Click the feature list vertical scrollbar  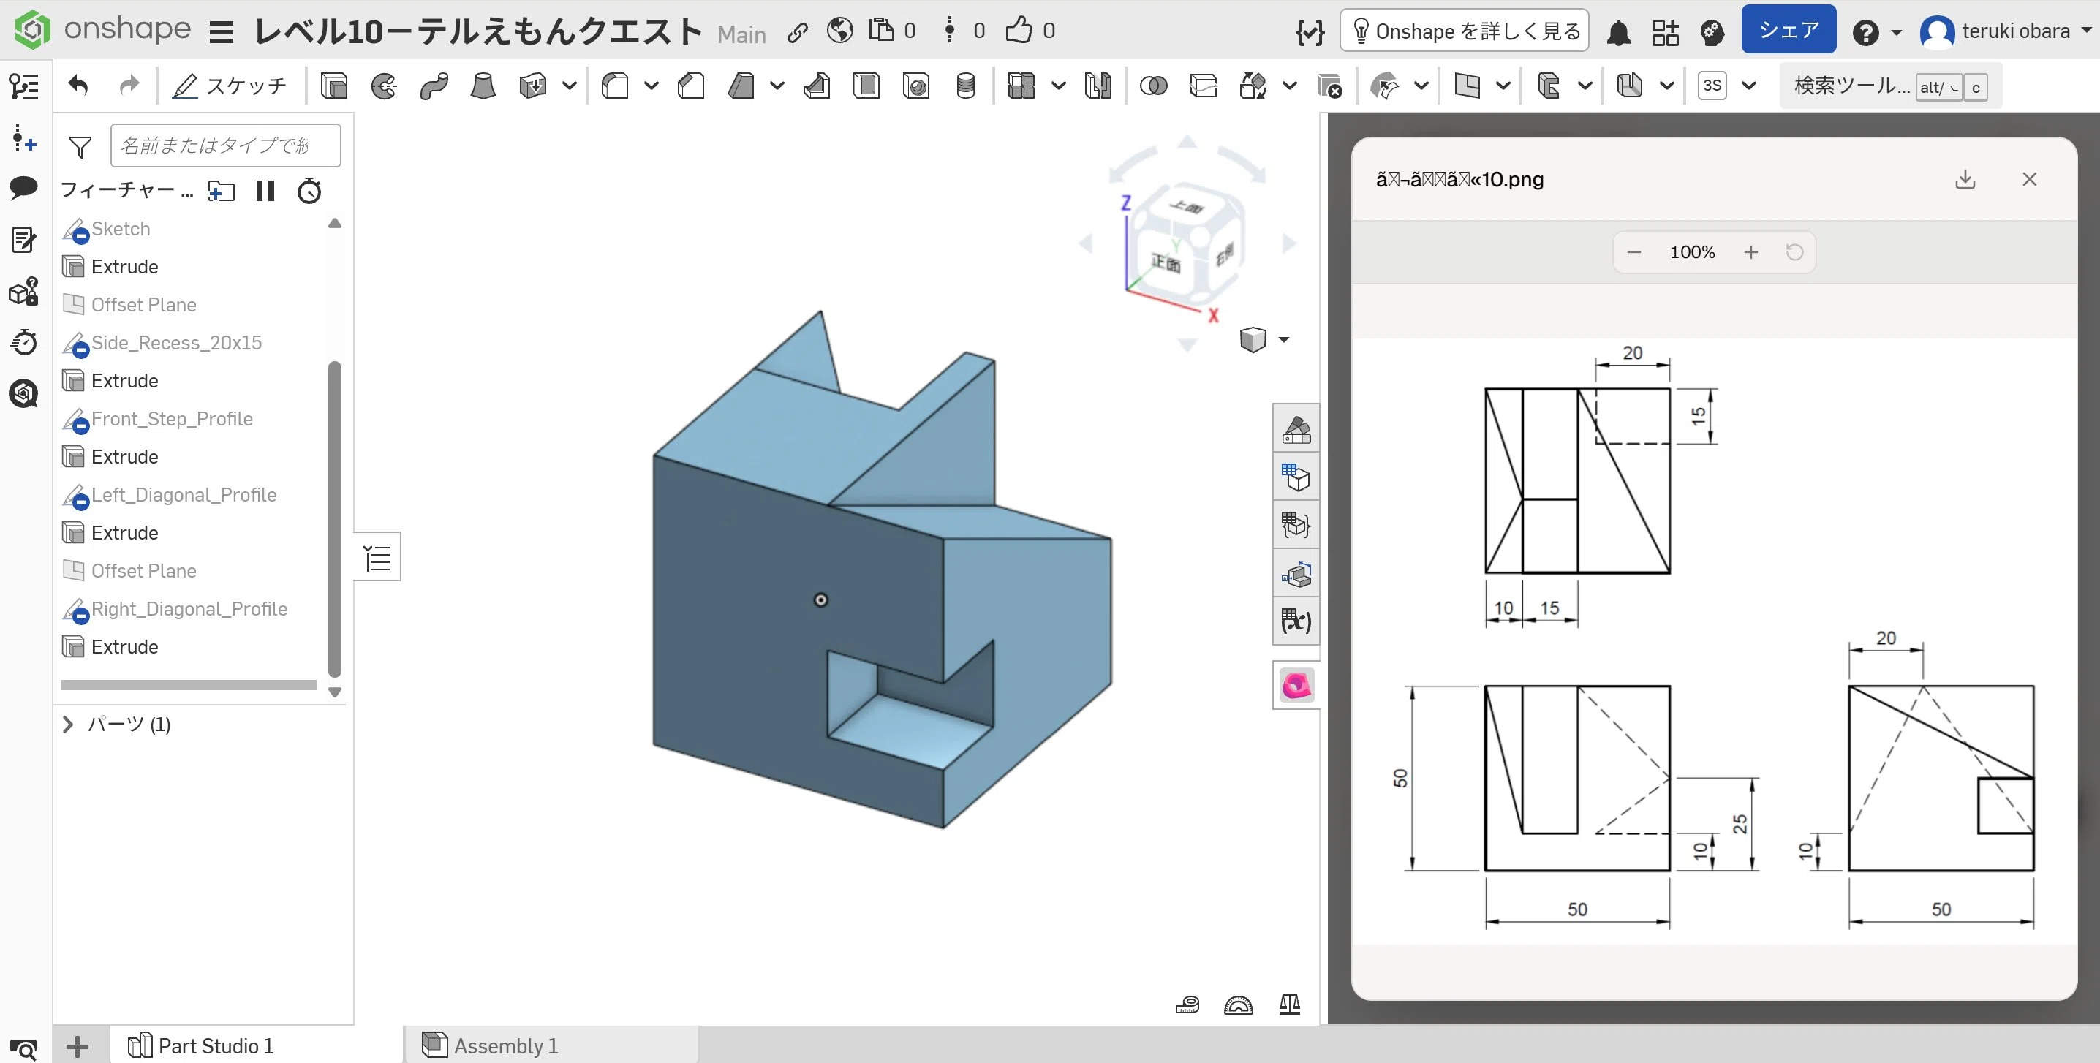334,519
